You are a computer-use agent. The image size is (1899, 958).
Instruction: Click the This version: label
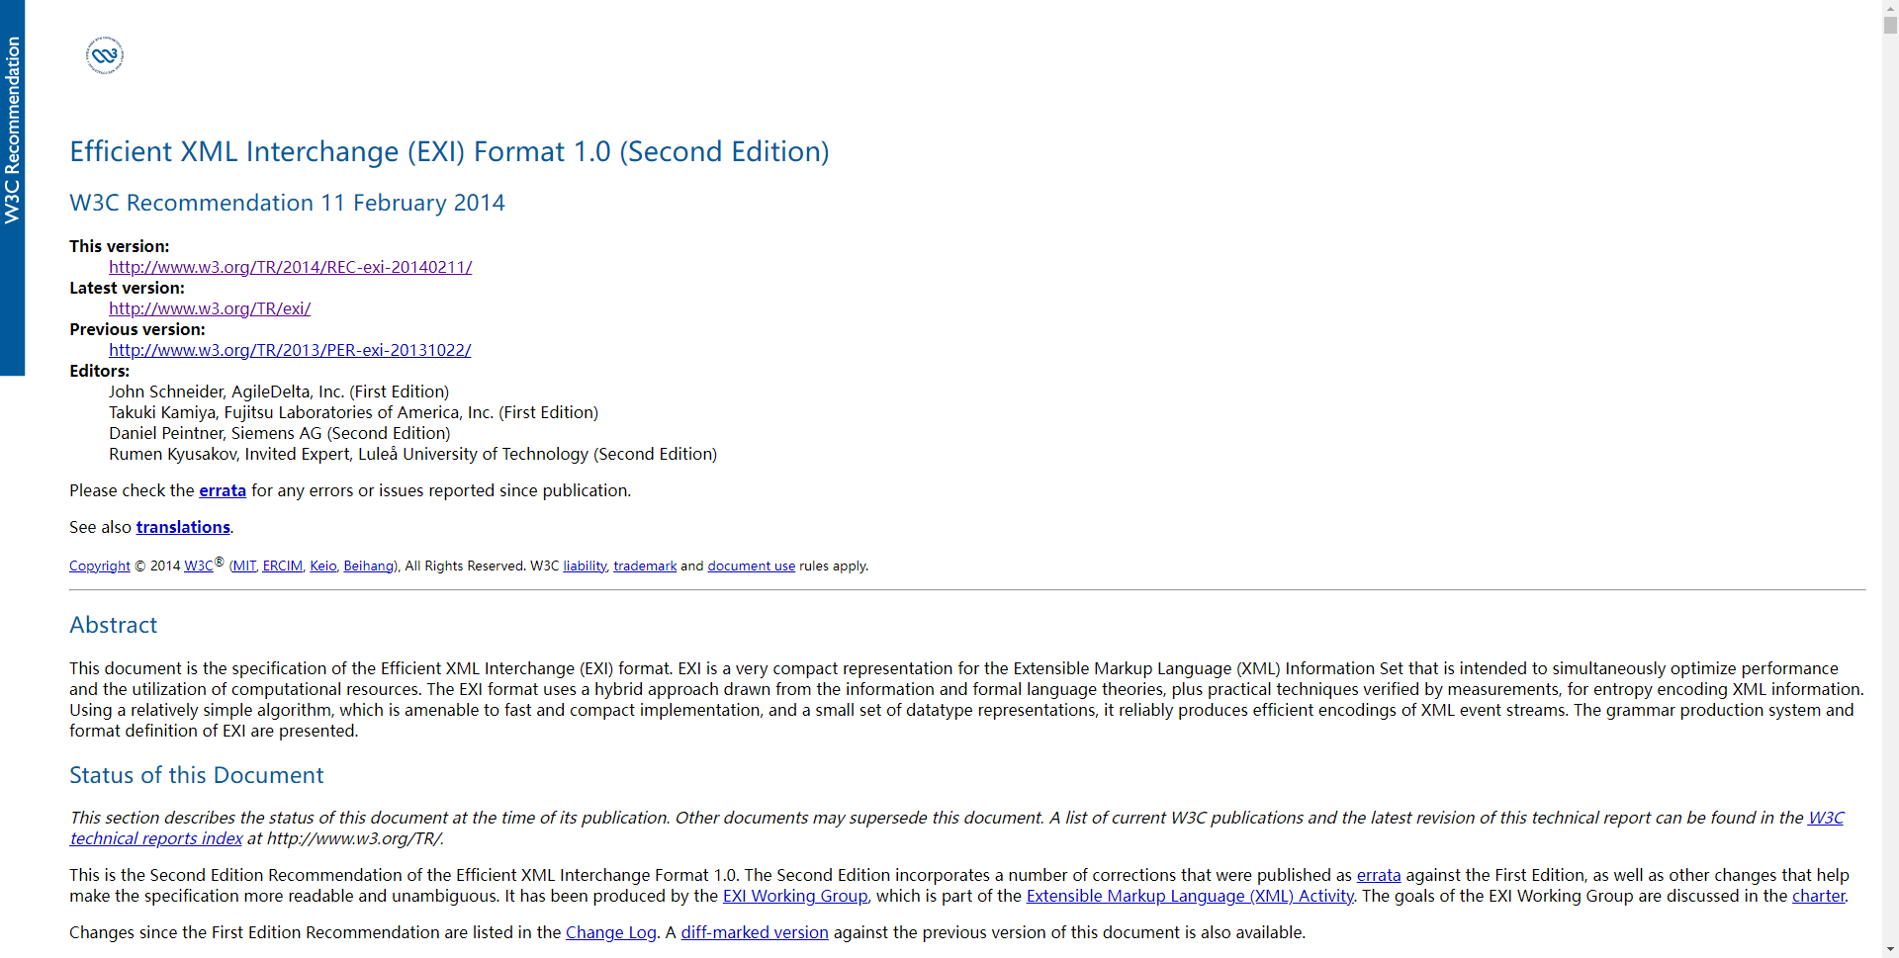point(120,246)
